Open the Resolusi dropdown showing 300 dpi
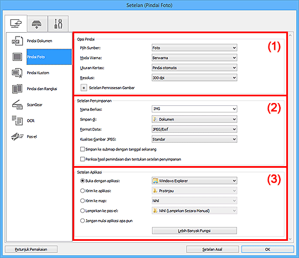The height and width of the screenshot is (258, 299). (x=194, y=78)
